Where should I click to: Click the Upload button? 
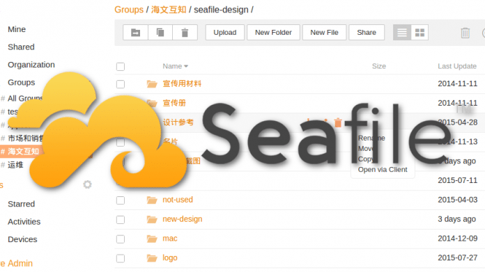[225, 33]
